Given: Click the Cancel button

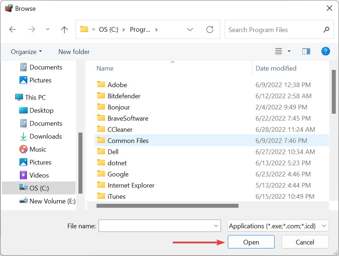Looking at the screenshot, I should click(x=305, y=242).
